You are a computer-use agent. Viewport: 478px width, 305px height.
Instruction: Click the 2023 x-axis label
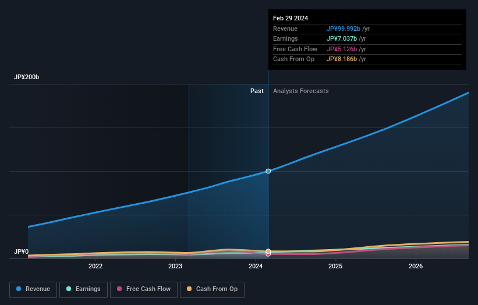tap(175, 267)
